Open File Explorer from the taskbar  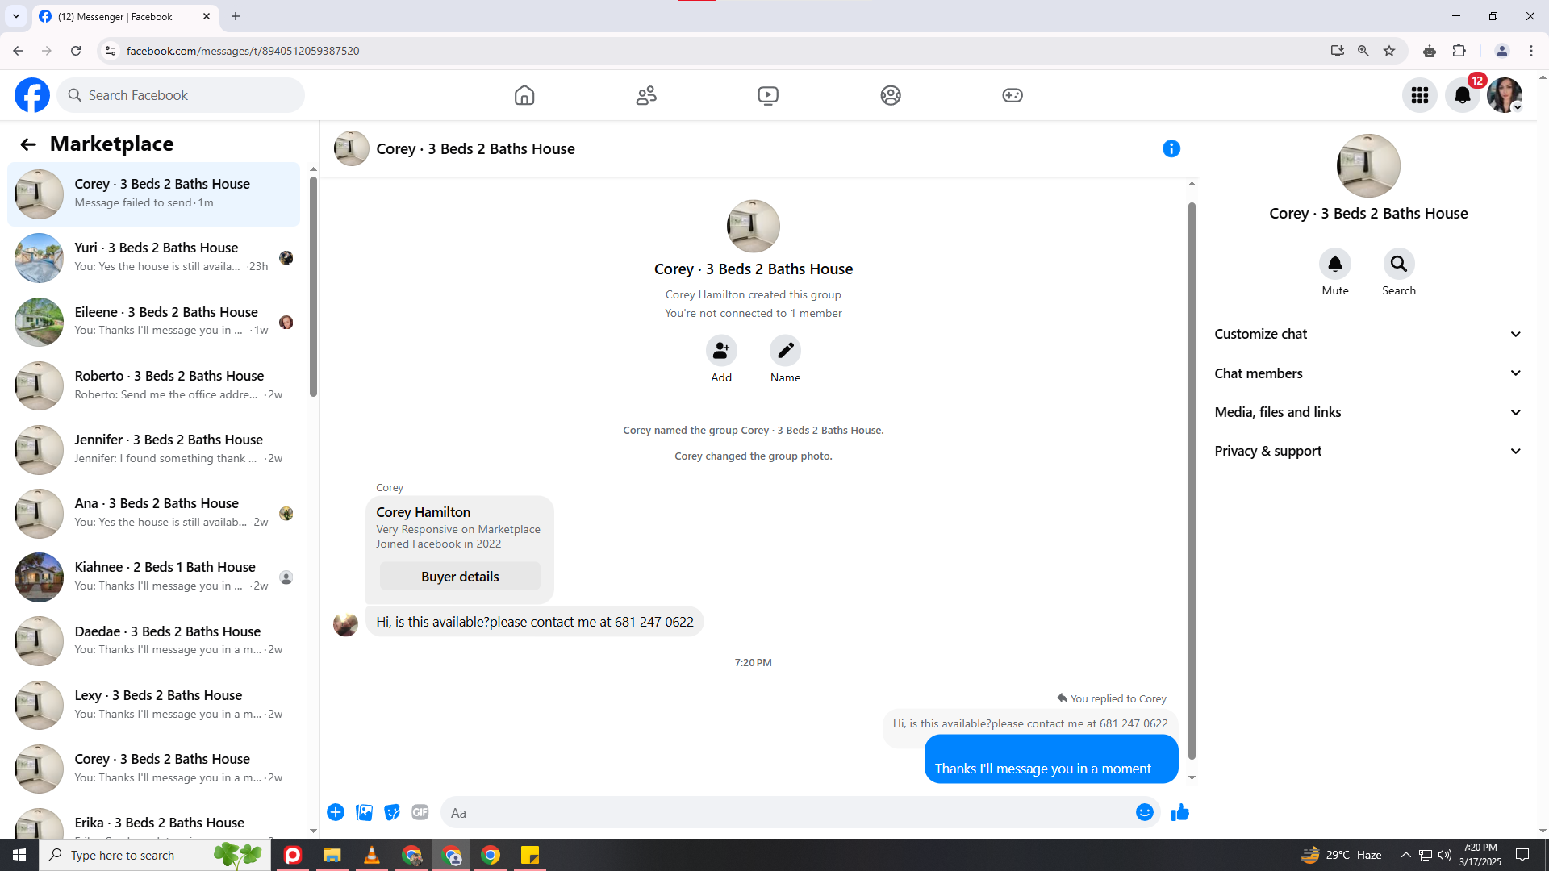click(x=332, y=855)
